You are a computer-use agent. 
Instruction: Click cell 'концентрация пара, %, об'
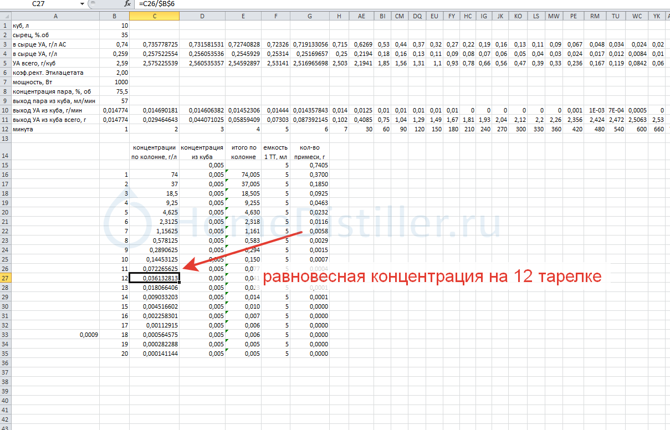pos(55,91)
